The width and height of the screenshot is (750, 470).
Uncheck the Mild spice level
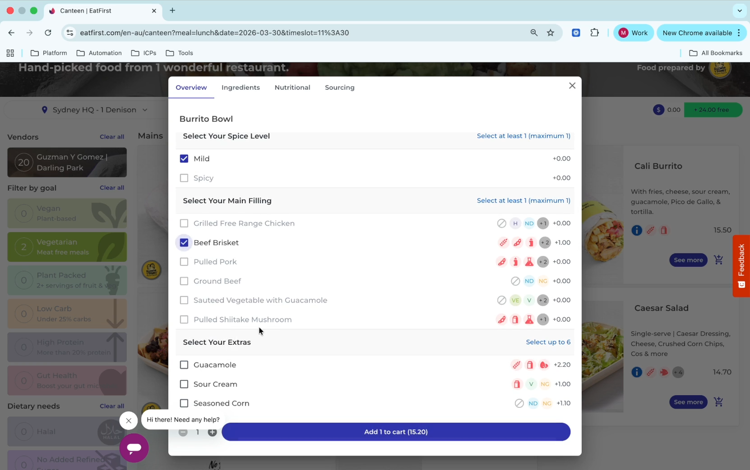tap(184, 159)
